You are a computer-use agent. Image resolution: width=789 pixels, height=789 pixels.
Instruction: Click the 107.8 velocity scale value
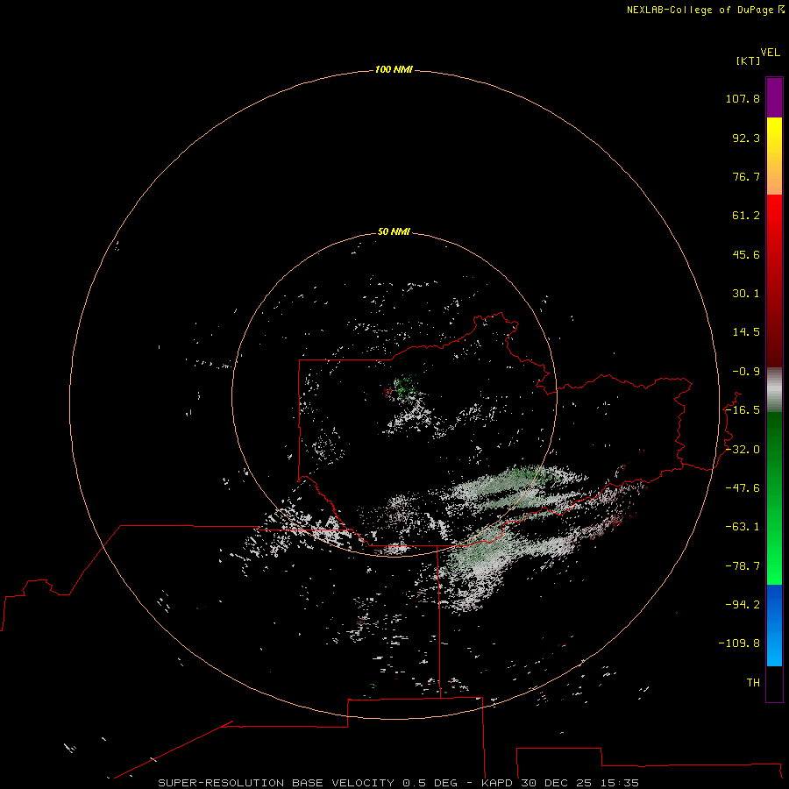point(743,98)
